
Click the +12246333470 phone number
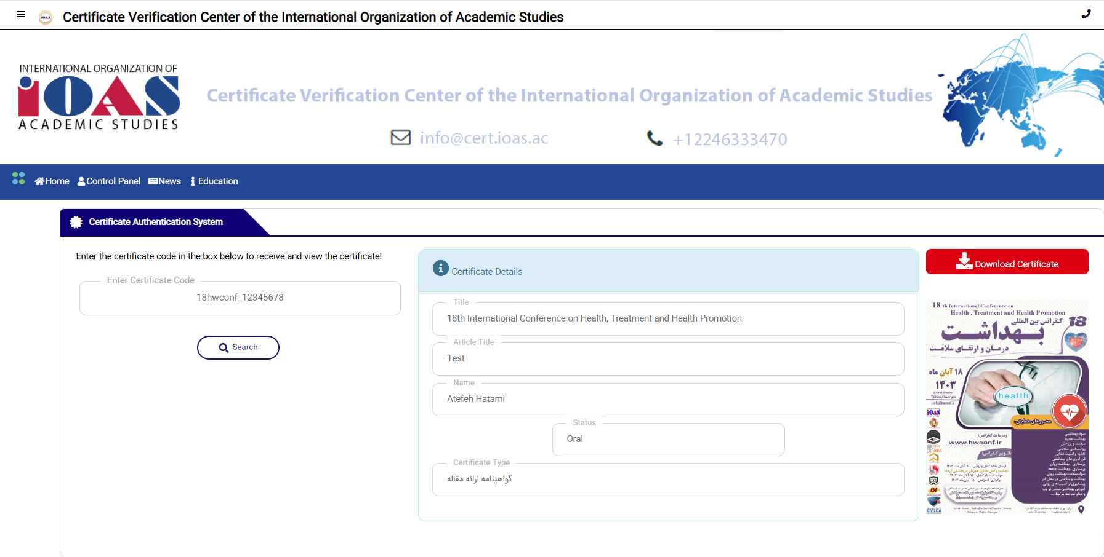point(730,140)
